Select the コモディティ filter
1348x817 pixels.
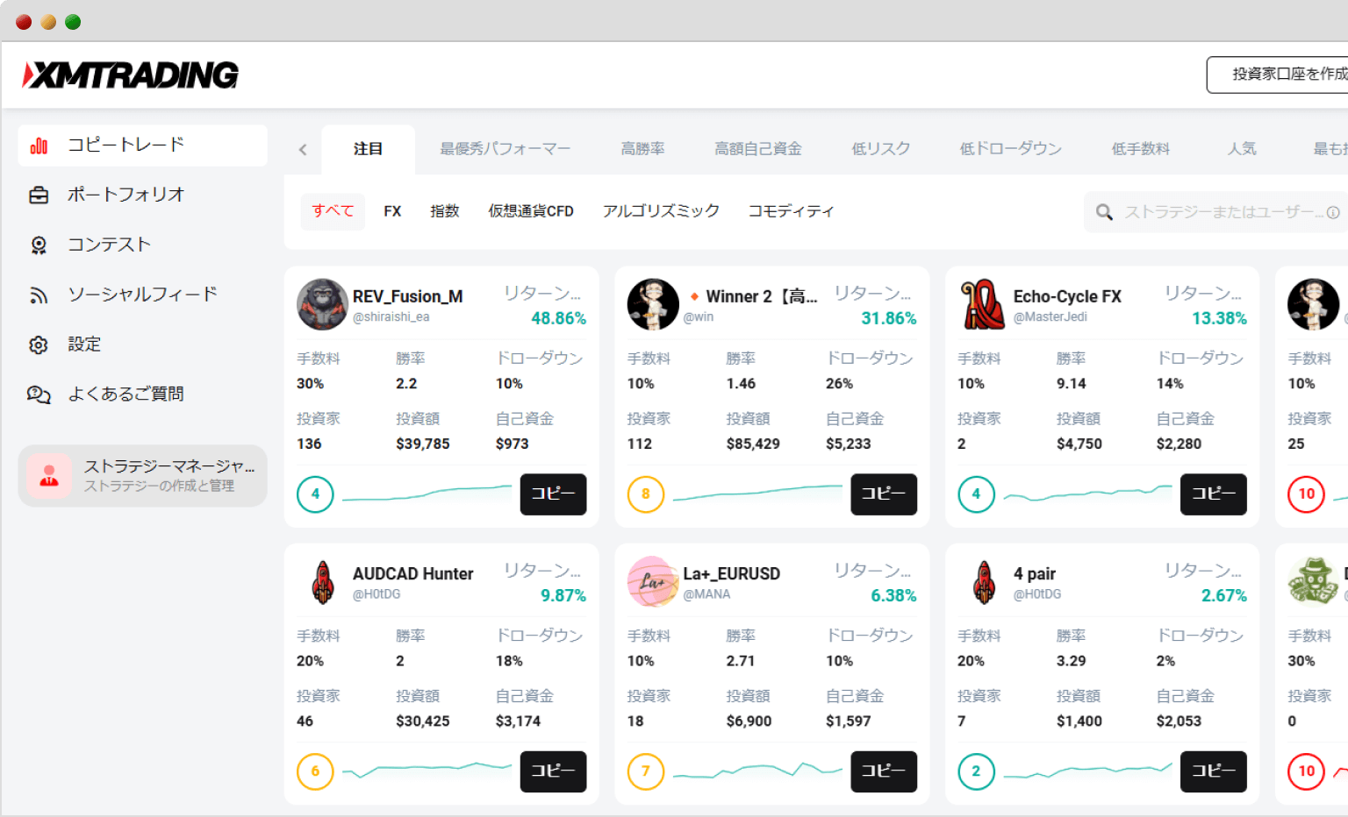point(791,212)
